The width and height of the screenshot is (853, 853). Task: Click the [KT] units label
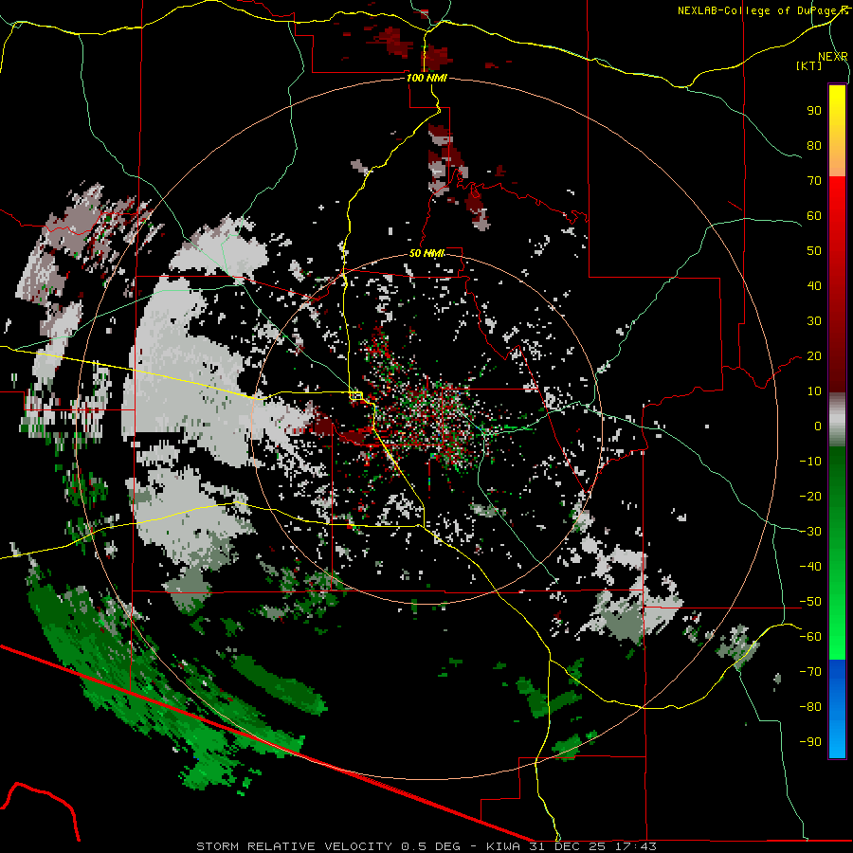(809, 65)
